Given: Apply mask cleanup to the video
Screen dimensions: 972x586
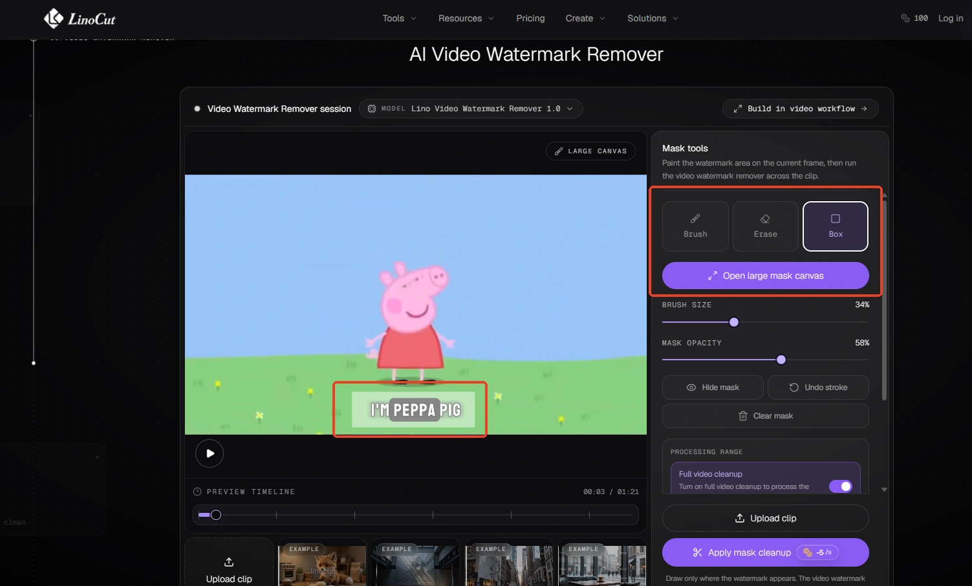Looking at the screenshot, I should (765, 552).
